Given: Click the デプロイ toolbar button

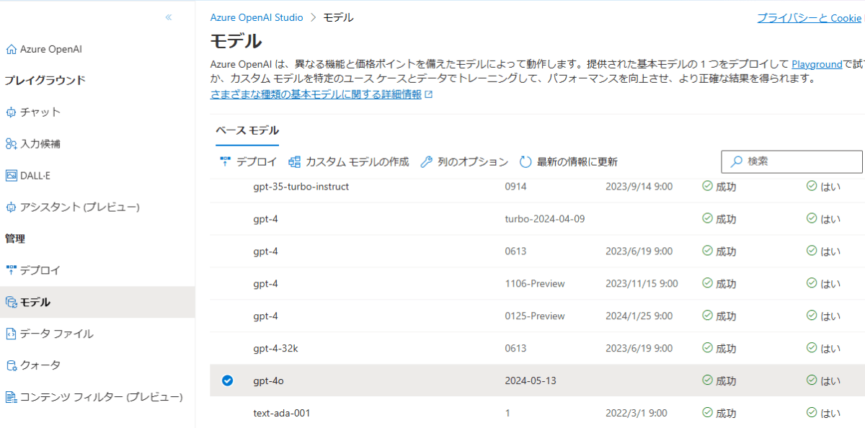Looking at the screenshot, I should 247,162.
